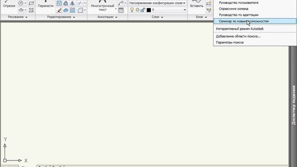Image resolution: width=297 pixels, height=167 pixels.
Task: Select the Mirror tool icon
Action: [72, 3]
